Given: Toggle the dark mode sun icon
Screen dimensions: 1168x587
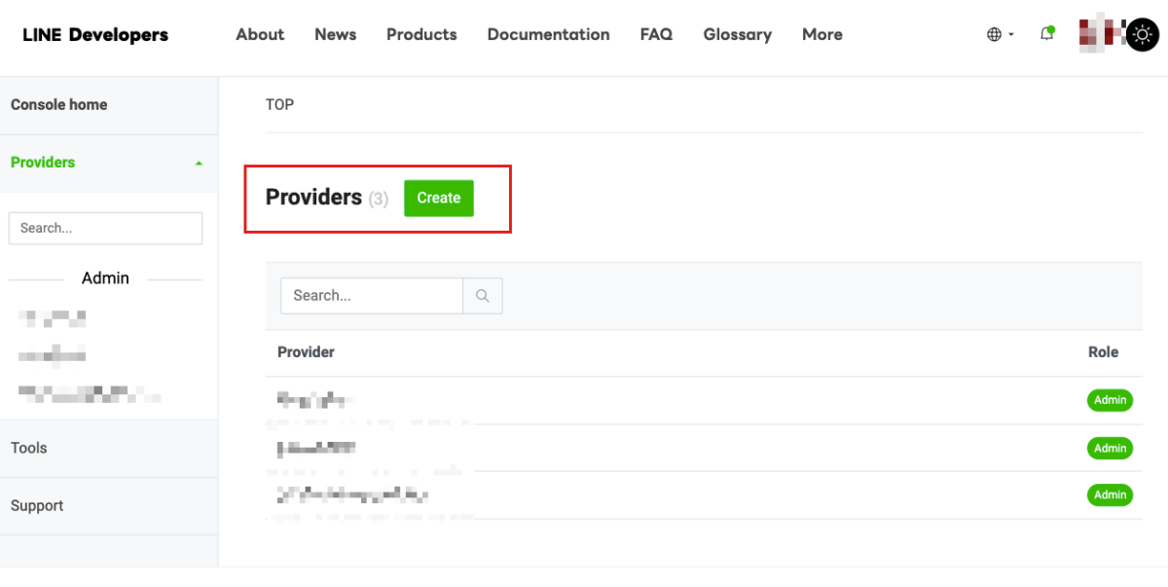Looking at the screenshot, I should [1141, 35].
